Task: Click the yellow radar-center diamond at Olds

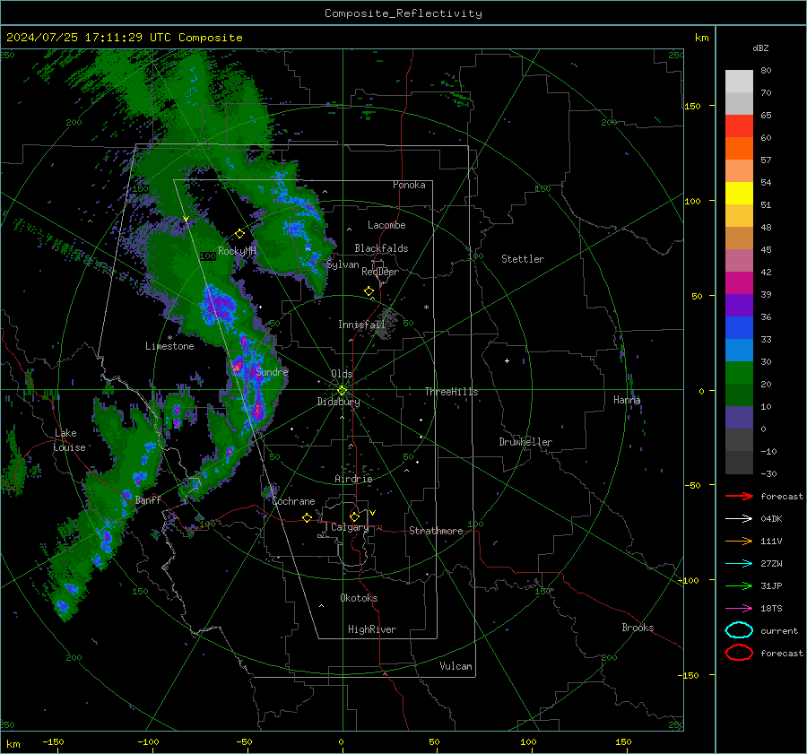Action: [x=342, y=391]
